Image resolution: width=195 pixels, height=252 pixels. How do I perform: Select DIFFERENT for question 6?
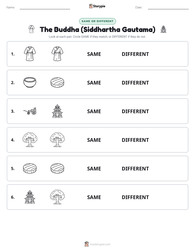(x=135, y=197)
